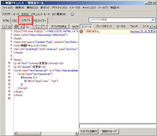Image resolution: width=157 pixels, height=136 pixels.
Task: Click the ';' がありません error message
Action: 92,31
